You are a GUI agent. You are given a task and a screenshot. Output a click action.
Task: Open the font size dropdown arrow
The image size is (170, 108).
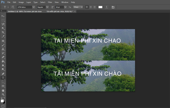tap(65, 7)
